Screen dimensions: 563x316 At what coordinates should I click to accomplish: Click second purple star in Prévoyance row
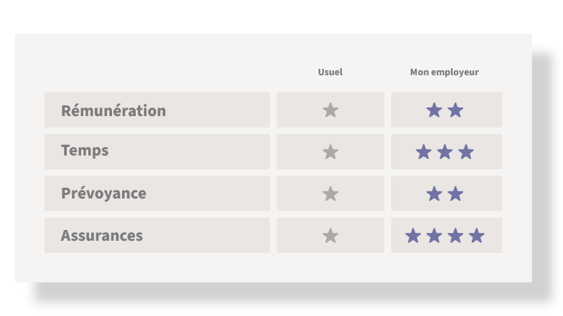click(455, 193)
